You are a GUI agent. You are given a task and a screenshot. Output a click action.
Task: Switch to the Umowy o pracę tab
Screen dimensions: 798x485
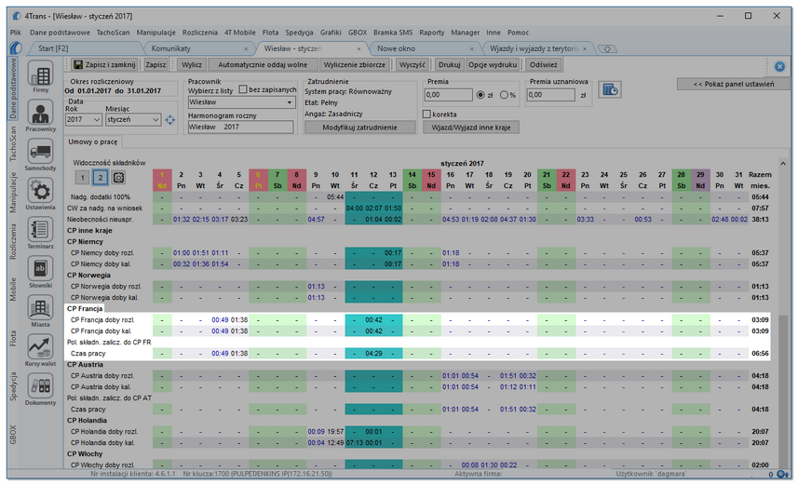click(x=93, y=142)
